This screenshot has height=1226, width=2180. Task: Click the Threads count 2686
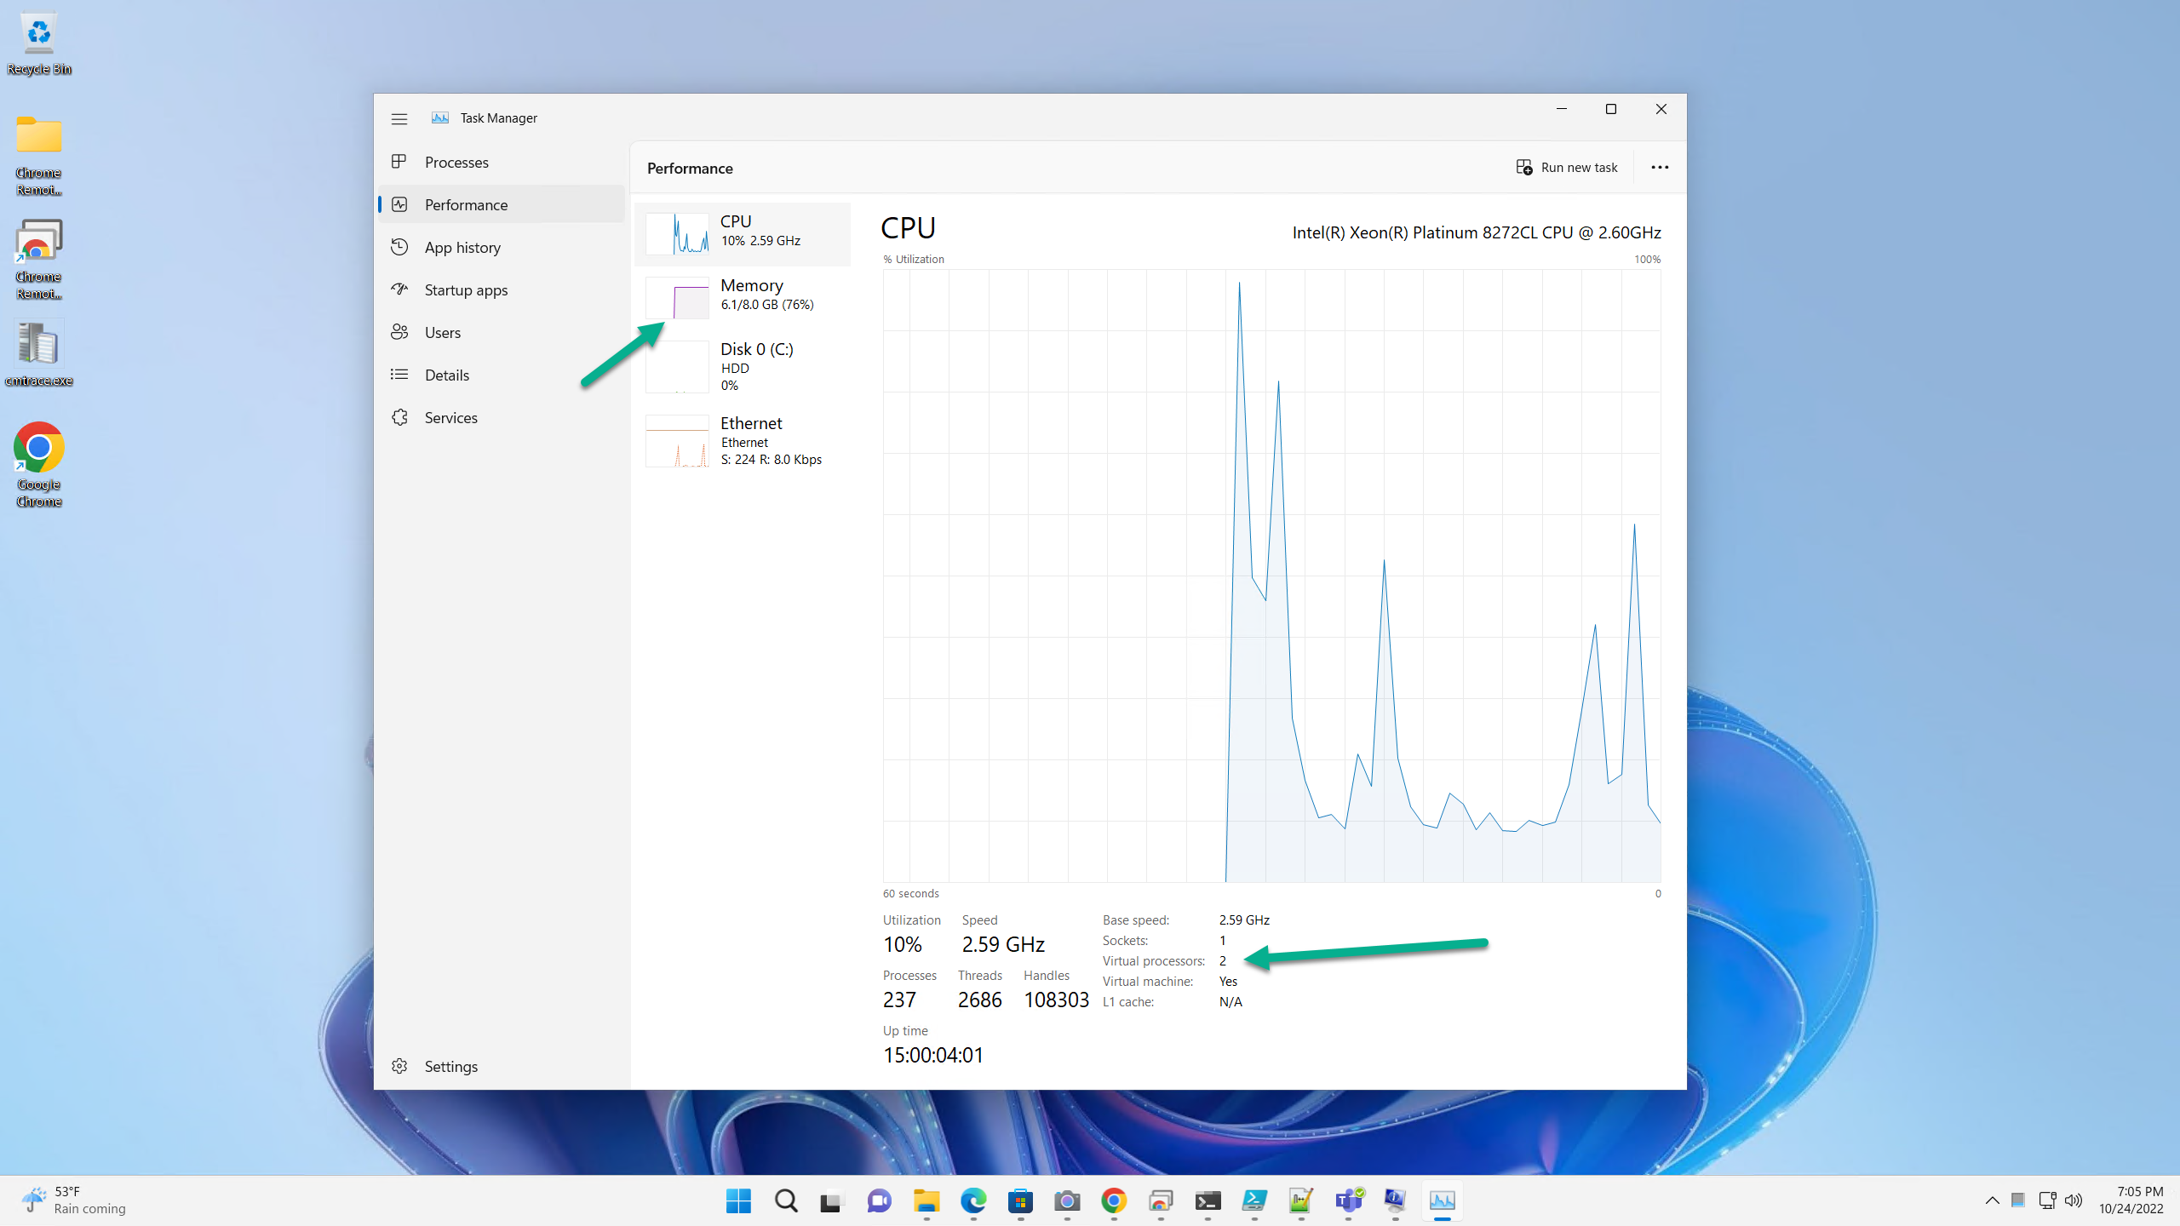point(979,1000)
